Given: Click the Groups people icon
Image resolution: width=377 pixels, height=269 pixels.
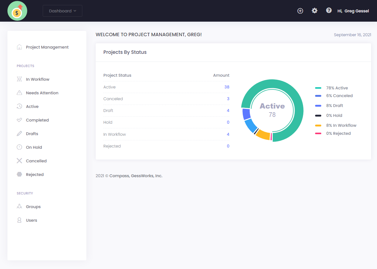Looking at the screenshot, I should click(x=19, y=207).
